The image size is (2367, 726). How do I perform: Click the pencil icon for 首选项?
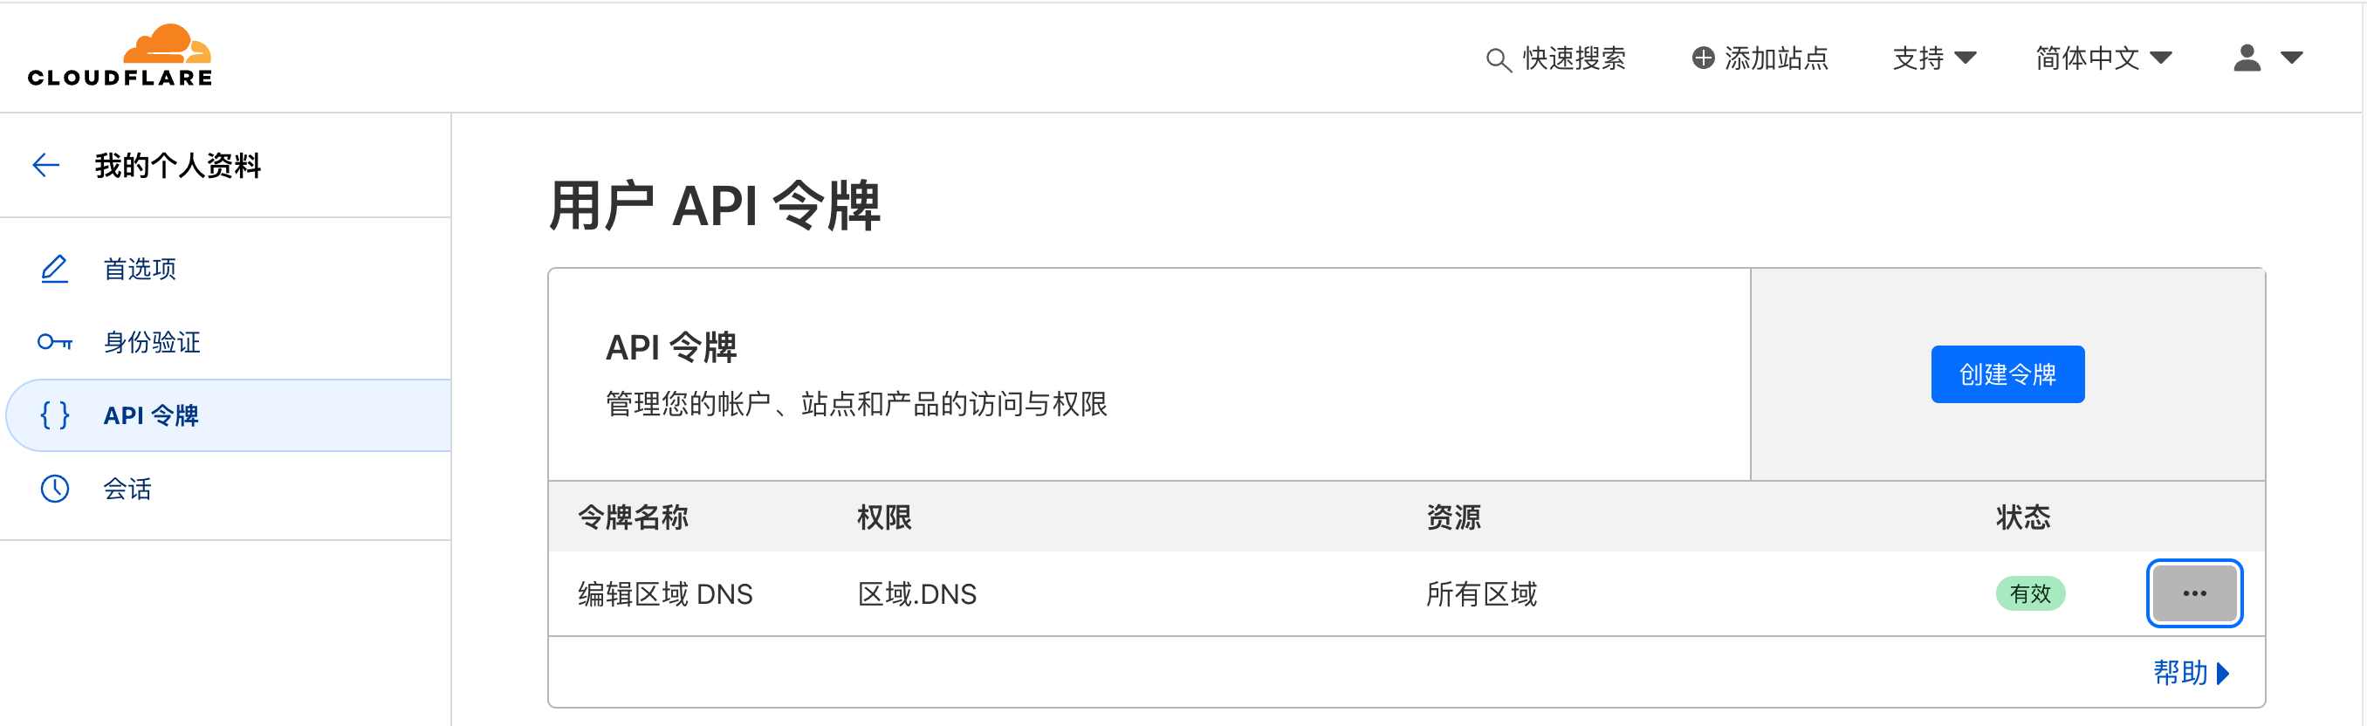point(54,270)
